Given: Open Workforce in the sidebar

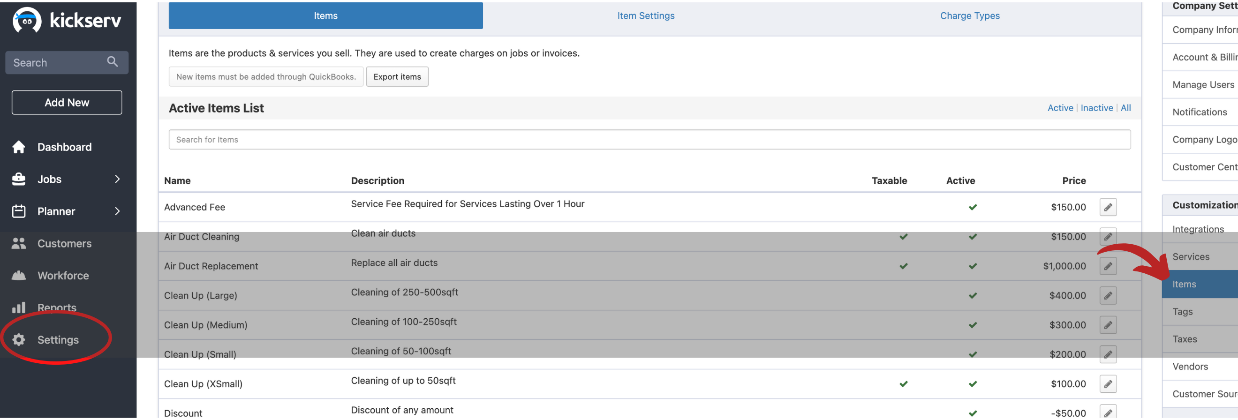Looking at the screenshot, I should coord(63,276).
